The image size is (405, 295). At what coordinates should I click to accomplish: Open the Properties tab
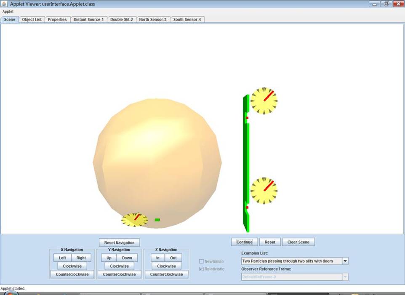click(57, 19)
